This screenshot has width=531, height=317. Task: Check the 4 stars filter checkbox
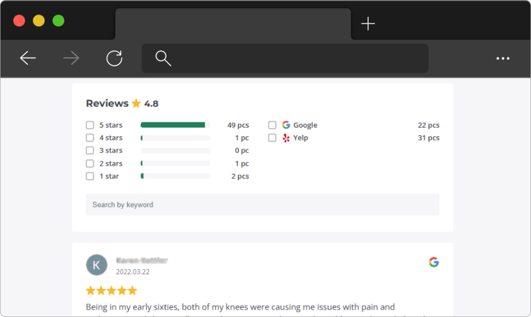tap(90, 138)
